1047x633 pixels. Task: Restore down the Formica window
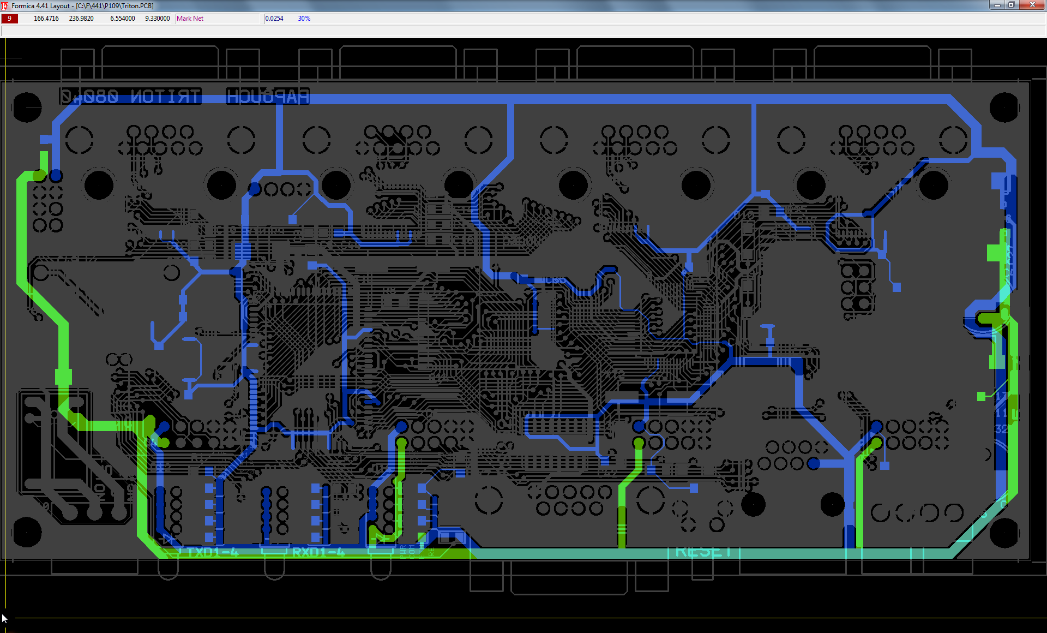(x=1012, y=5)
